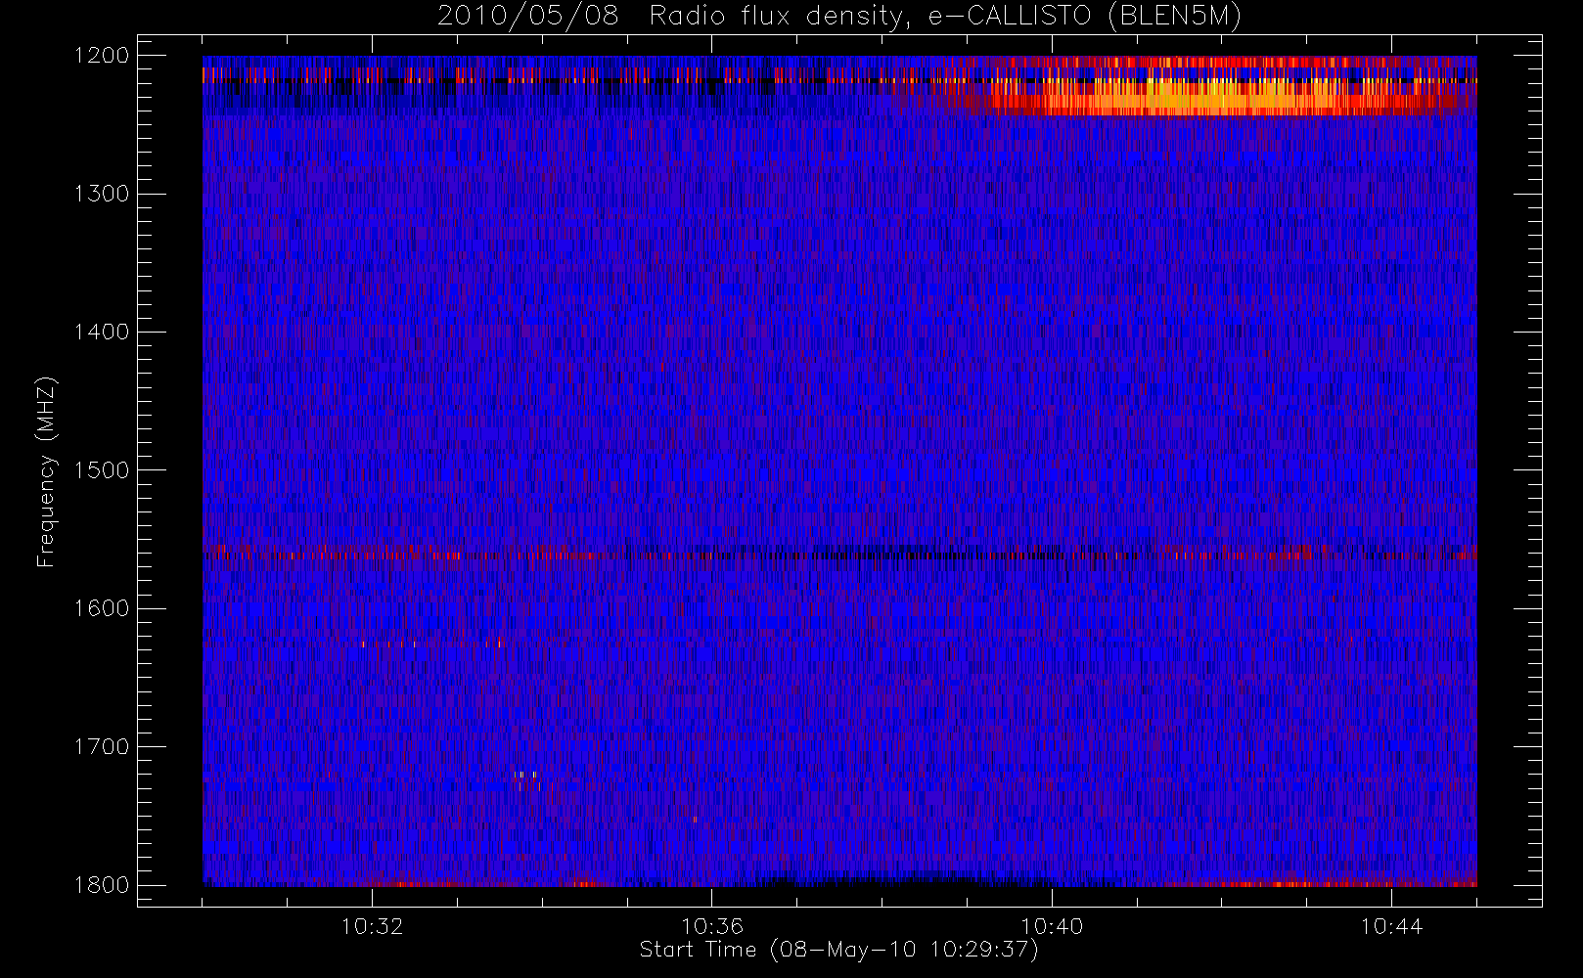The image size is (1583, 978).
Task: Click the date '2010/05/08' in the title
Action: (x=528, y=17)
